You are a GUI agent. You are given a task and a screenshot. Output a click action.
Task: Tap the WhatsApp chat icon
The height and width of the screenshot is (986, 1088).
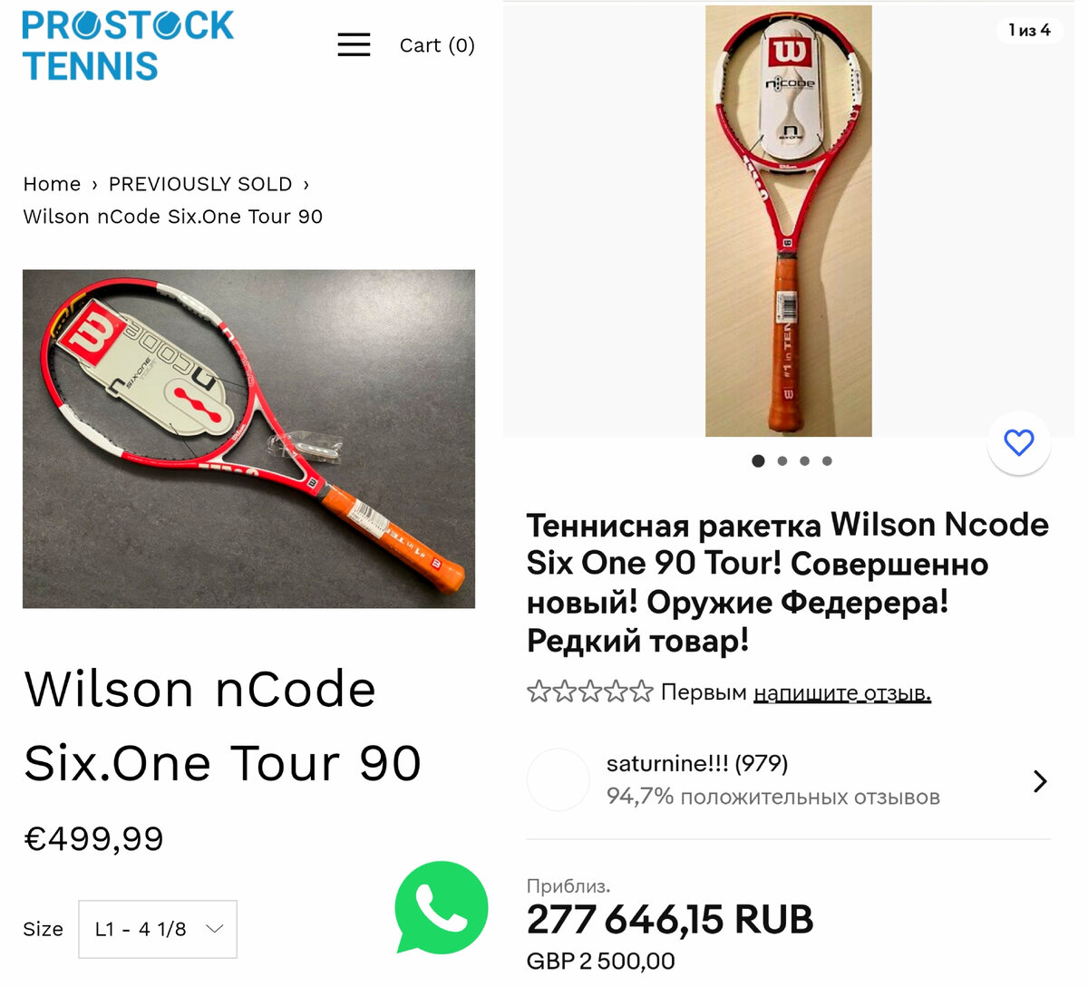pyautogui.click(x=442, y=907)
